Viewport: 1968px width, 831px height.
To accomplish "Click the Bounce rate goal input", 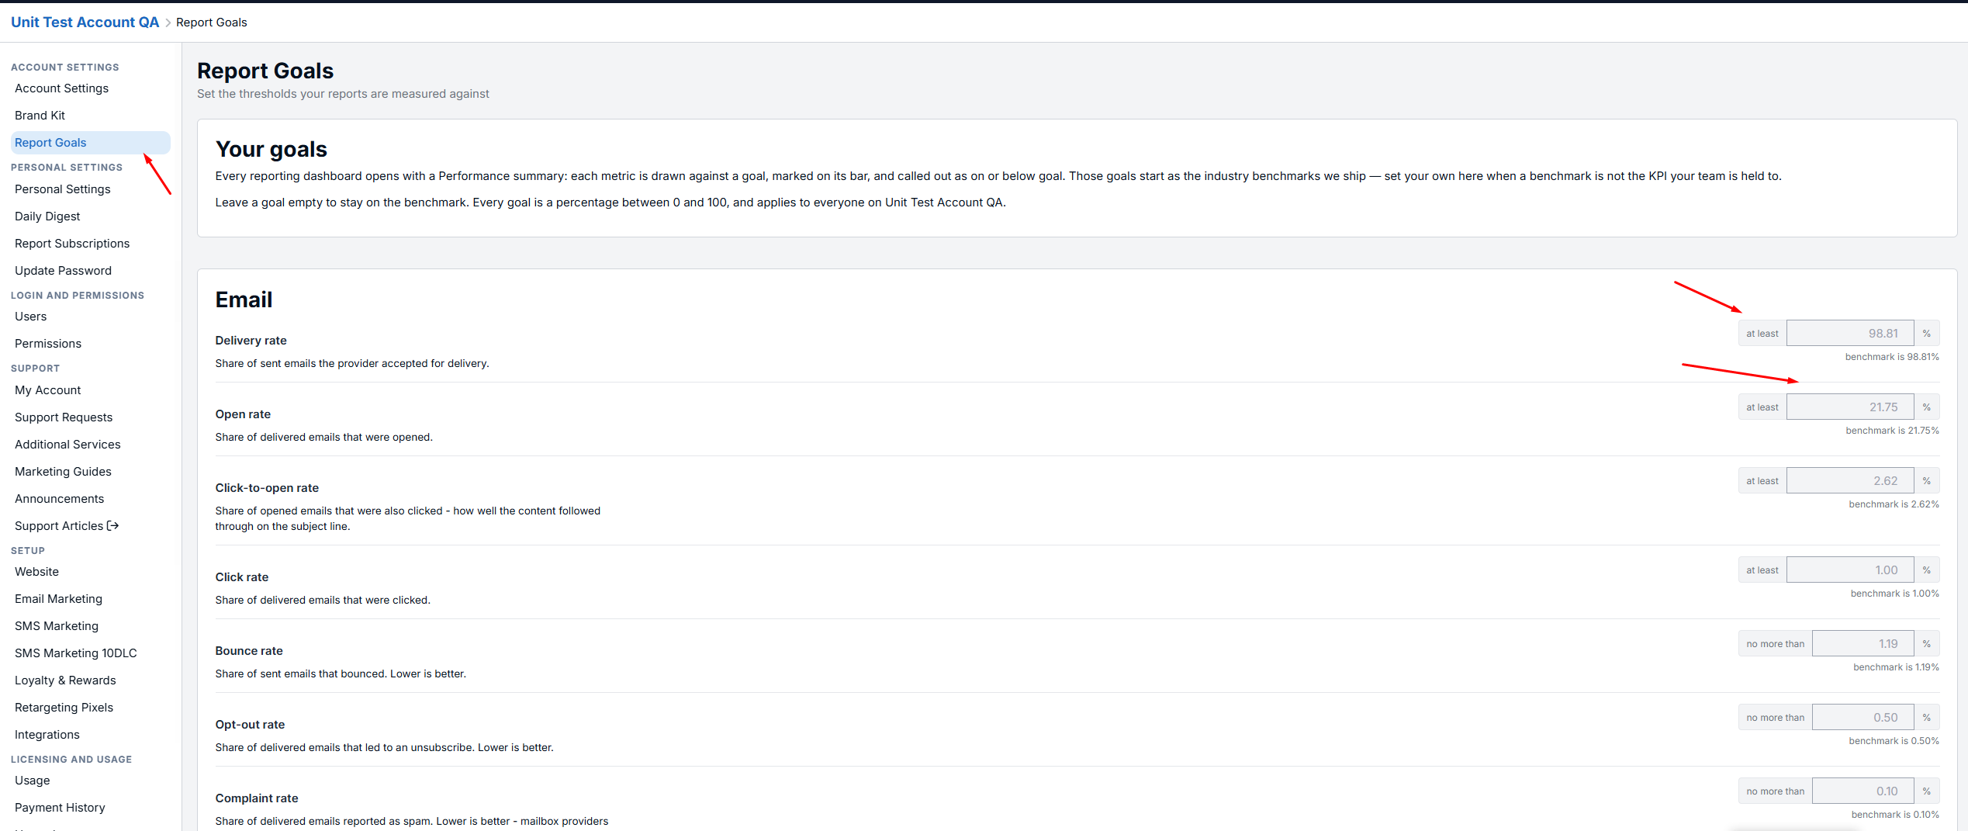I will pyautogui.click(x=1863, y=644).
